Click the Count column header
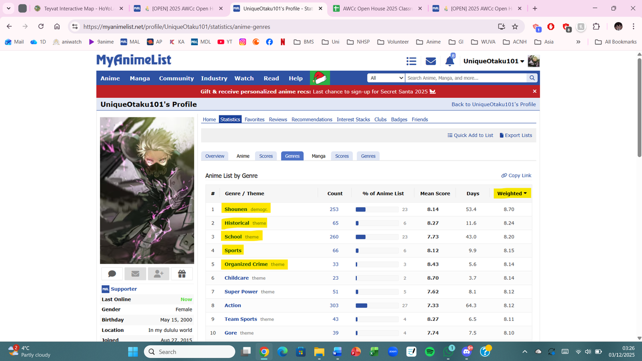The width and height of the screenshot is (642, 361). (x=335, y=193)
